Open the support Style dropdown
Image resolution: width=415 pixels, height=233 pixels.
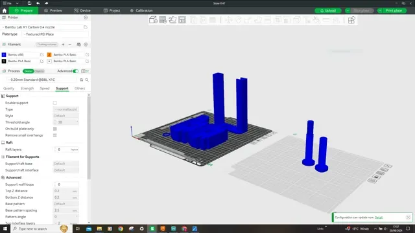[x=66, y=116]
